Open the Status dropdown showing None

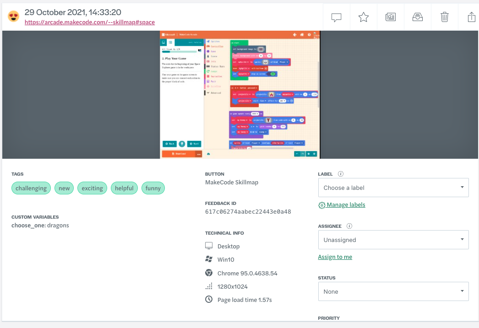(x=393, y=291)
